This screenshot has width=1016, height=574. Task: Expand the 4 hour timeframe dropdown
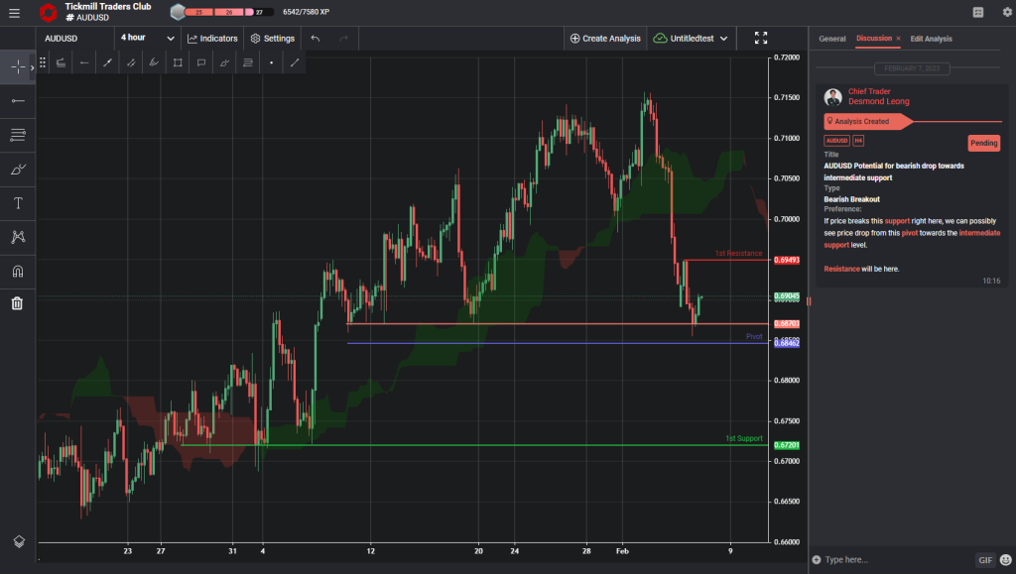147,37
